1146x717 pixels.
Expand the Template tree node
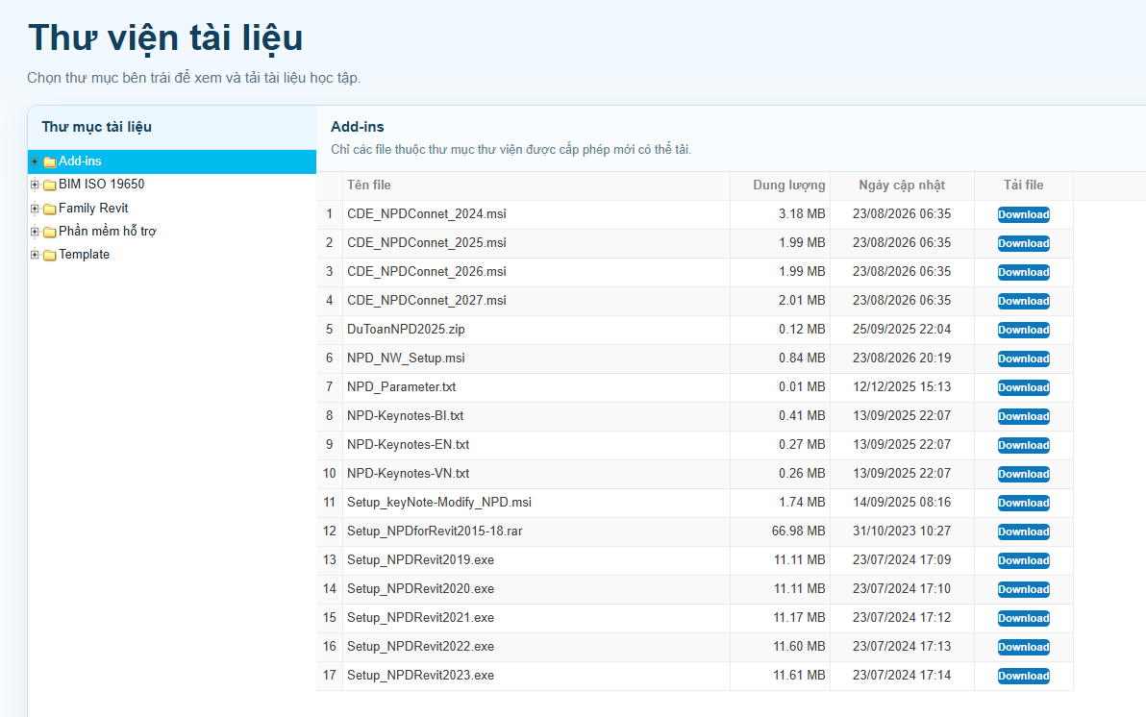point(35,255)
